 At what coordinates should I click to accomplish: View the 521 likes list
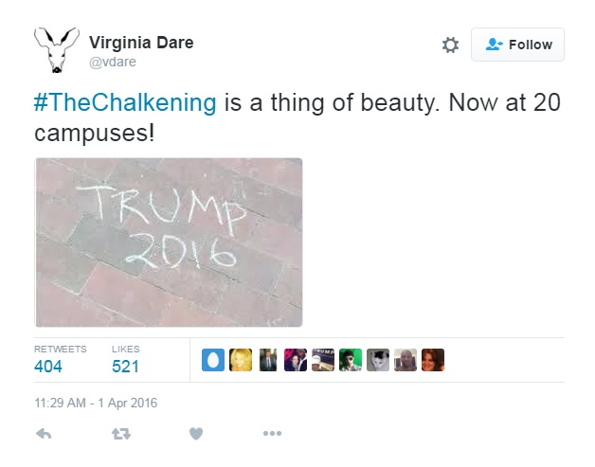coord(126,366)
